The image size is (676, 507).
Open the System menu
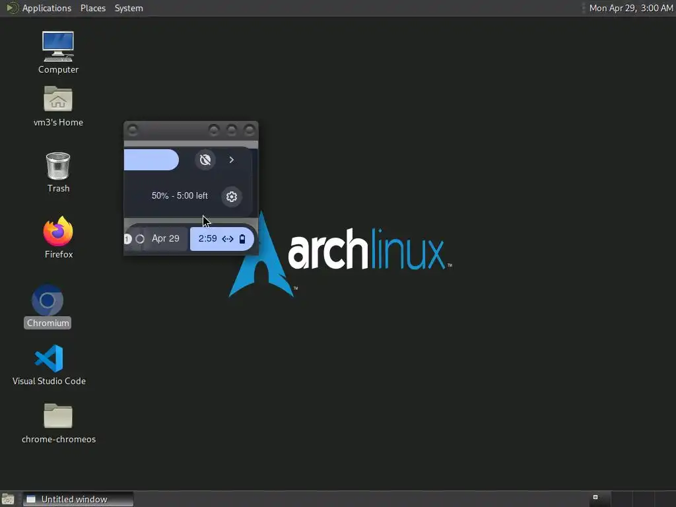coord(129,8)
